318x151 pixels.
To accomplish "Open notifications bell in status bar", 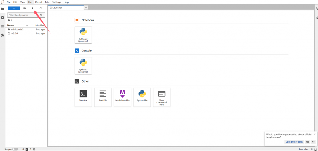I will pos(315,149).
